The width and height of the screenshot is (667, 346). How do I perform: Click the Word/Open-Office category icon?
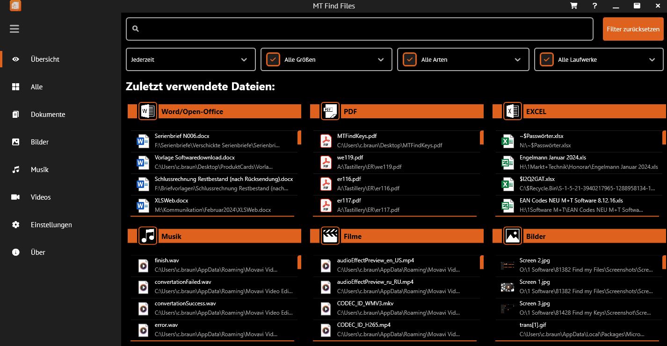[148, 111]
